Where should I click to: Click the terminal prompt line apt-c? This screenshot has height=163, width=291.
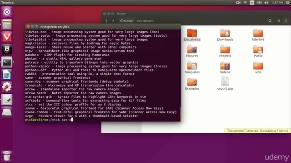(49, 120)
